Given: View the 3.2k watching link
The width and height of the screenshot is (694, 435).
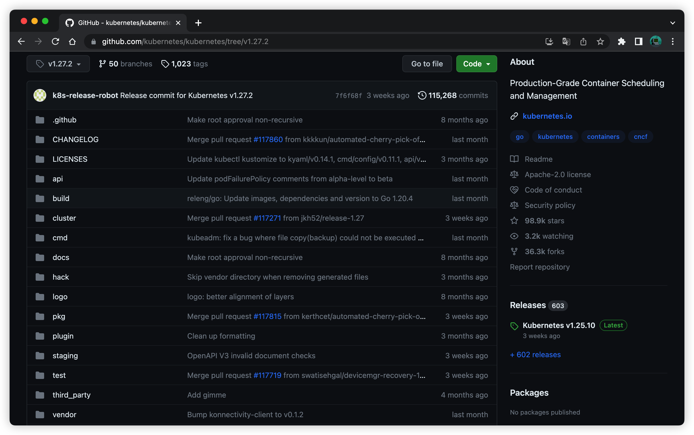Looking at the screenshot, I should click(542, 236).
